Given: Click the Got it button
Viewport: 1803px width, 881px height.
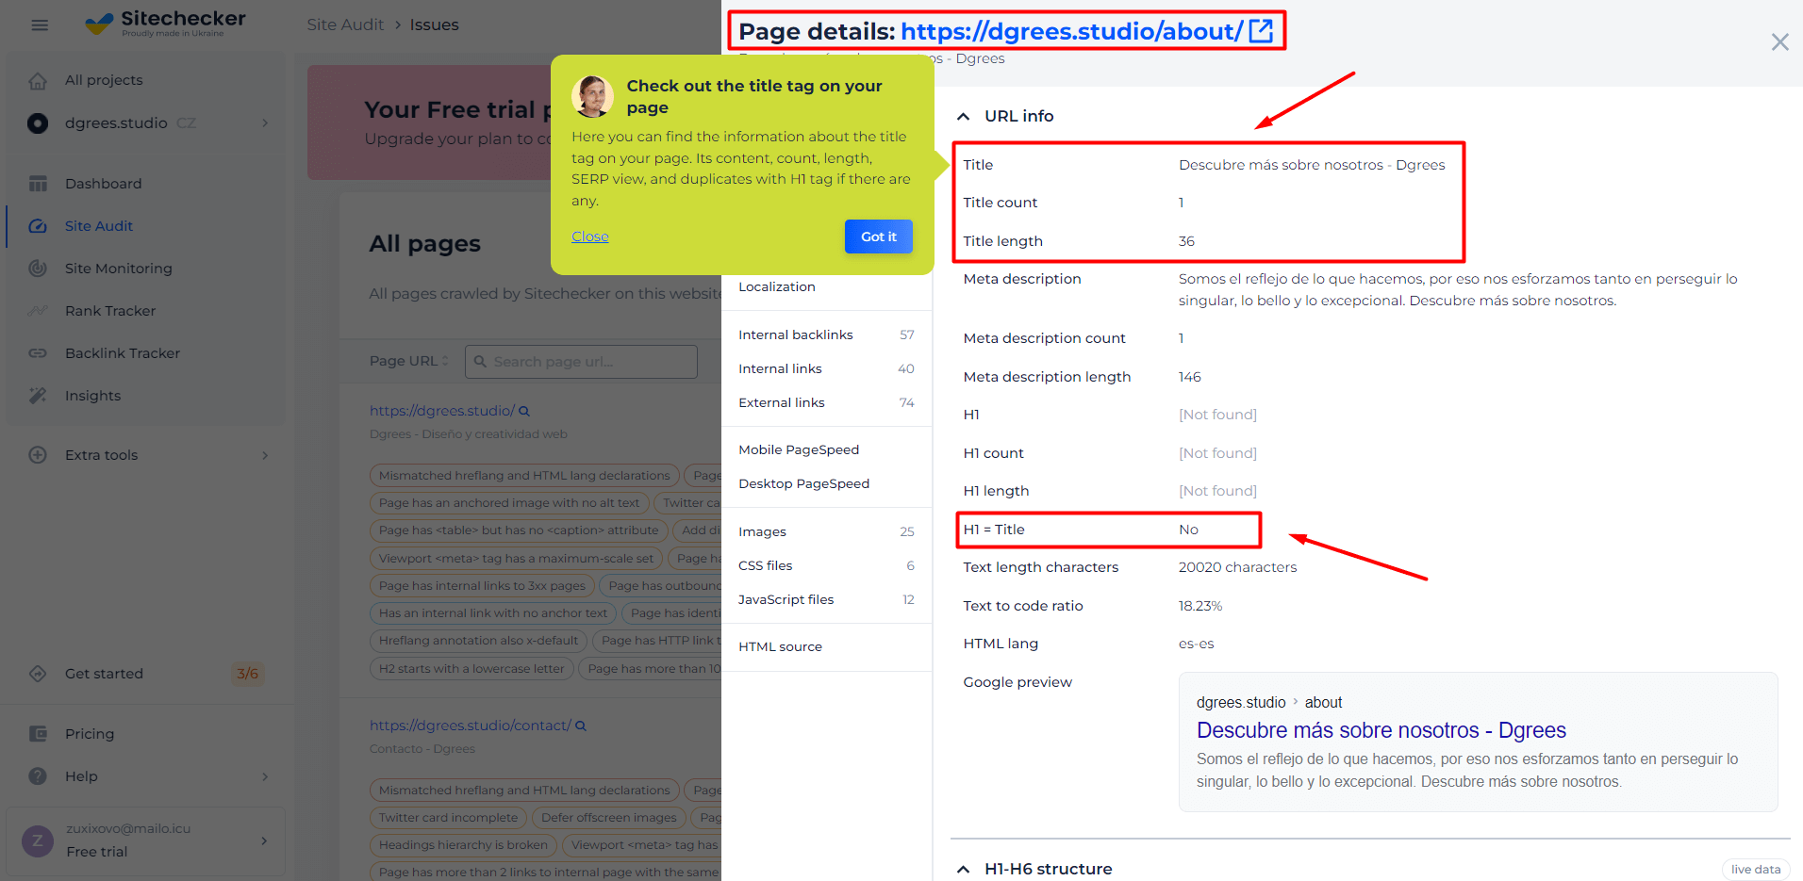Looking at the screenshot, I should (x=879, y=237).
